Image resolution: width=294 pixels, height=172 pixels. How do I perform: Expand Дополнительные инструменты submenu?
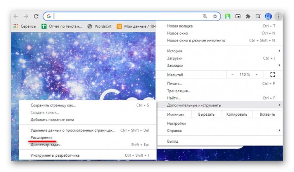pyautogui.click(x=220, y=105)
